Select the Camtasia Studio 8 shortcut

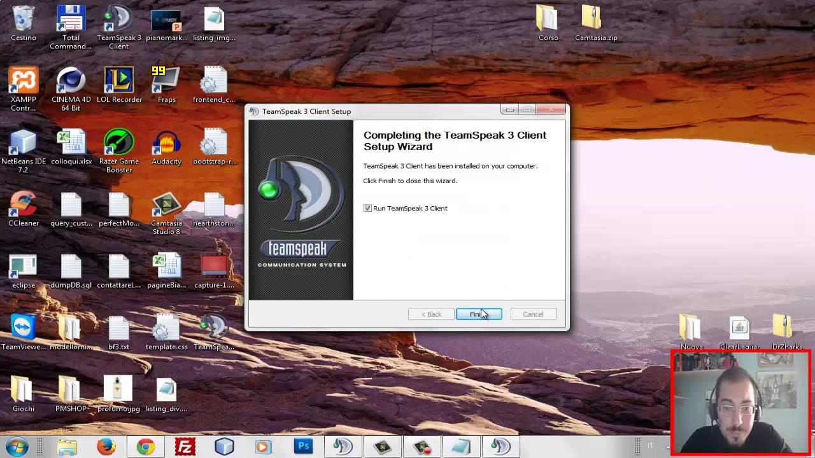point(166,213)
